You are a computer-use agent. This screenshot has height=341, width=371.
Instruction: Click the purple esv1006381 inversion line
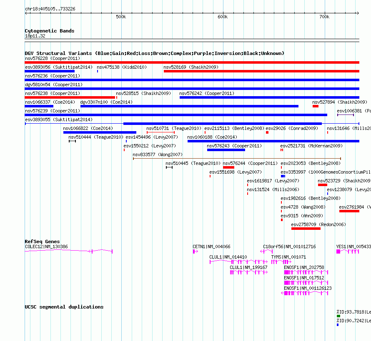346,115
